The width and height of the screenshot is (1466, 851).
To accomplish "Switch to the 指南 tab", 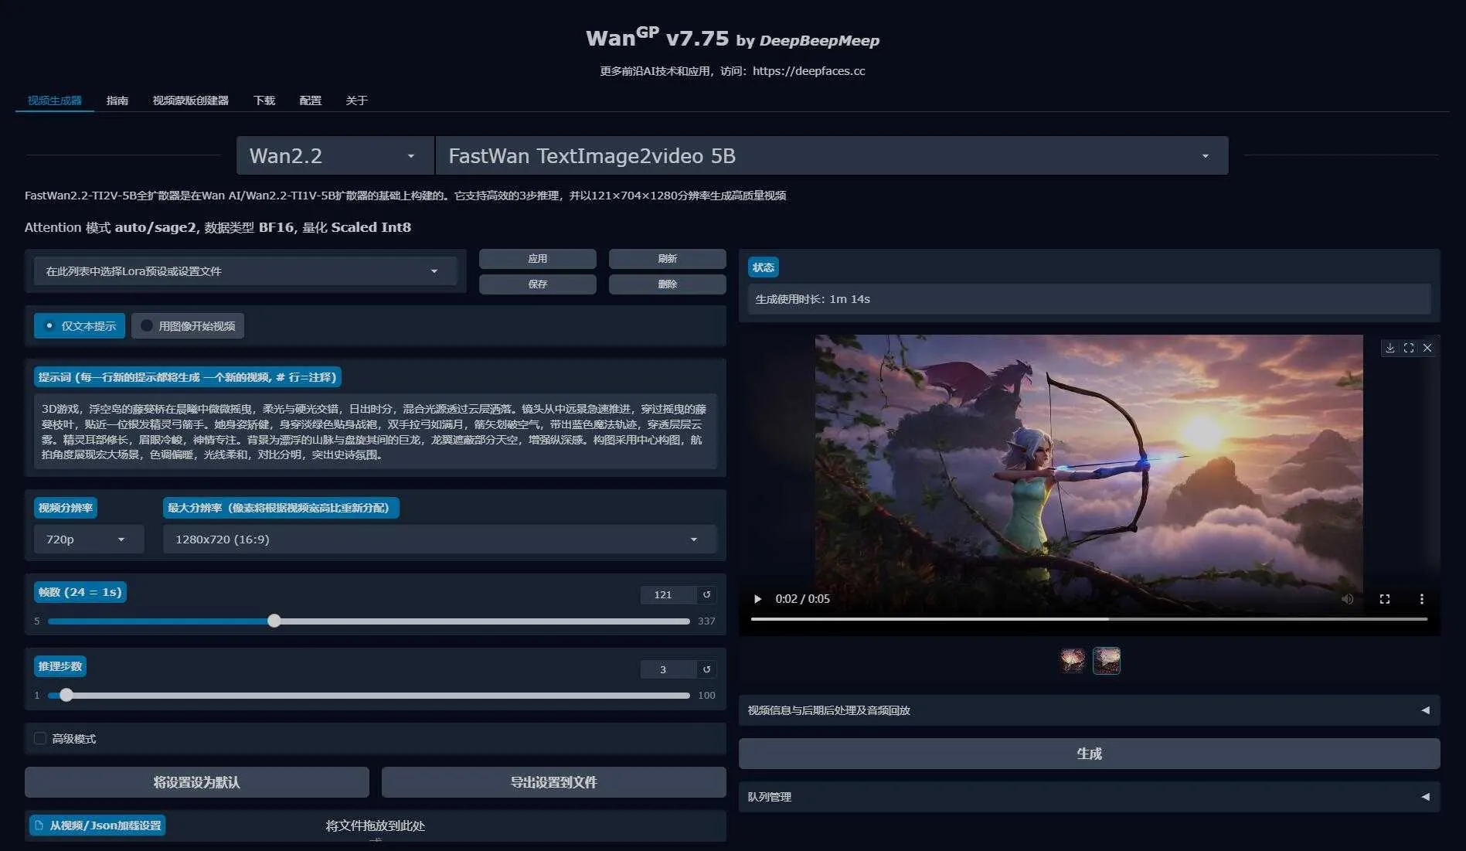I will (117, 100).
